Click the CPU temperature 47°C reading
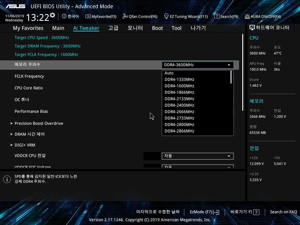Image resolution: width=300 pixels, height=225 pixels. pyautogui.click(x=278, y=53)
